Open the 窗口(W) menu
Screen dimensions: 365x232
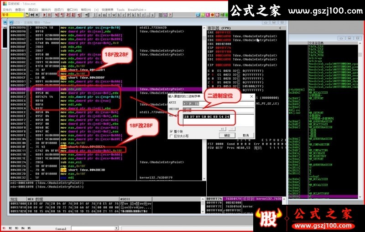coord(72,10)
